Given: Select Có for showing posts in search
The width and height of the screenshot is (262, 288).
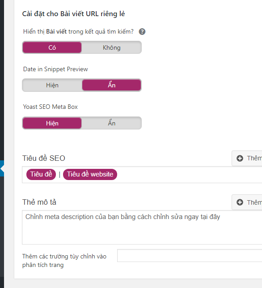Looking at the screenshot, I should [x=52, y=47].
